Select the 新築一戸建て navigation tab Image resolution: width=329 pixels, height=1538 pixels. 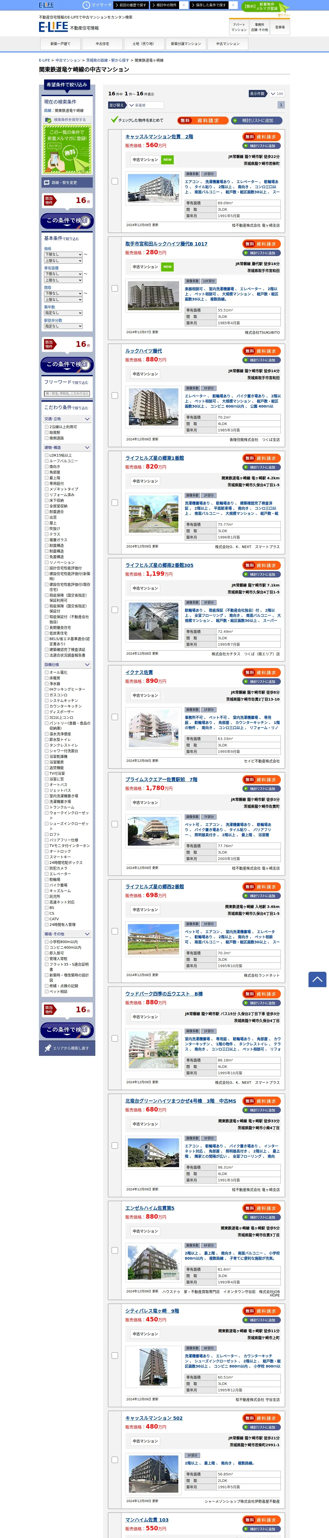click(x=60, y=44)
